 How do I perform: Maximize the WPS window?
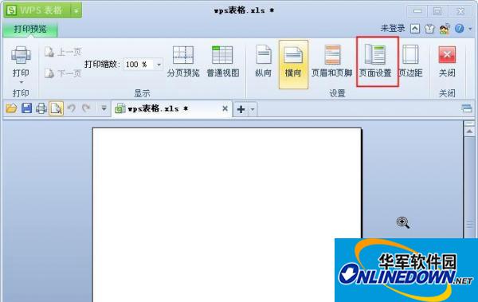[x=437, y=11]
